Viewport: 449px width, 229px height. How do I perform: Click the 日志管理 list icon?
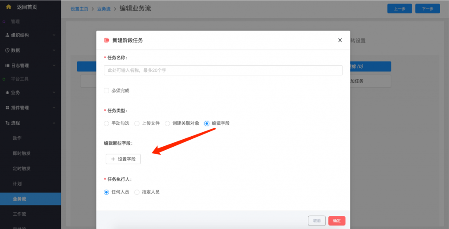(x=7, y=66)
